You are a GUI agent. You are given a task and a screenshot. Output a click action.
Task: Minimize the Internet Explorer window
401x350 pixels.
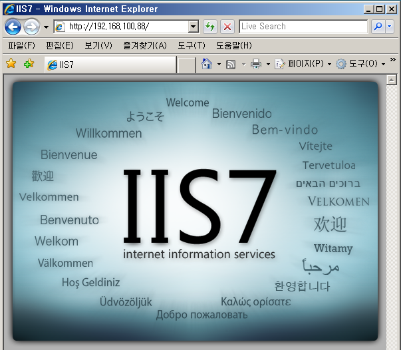pyautogui.click(x=368, y=9)
